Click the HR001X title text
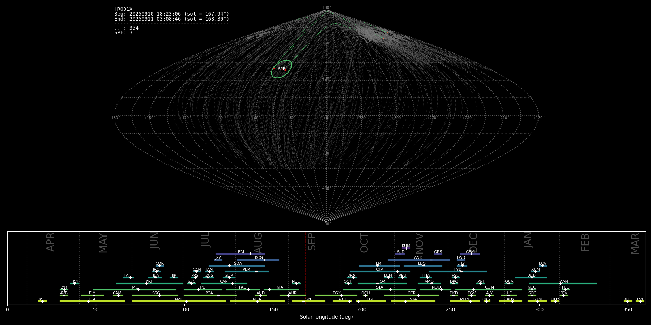 click(x=123, y=9)
